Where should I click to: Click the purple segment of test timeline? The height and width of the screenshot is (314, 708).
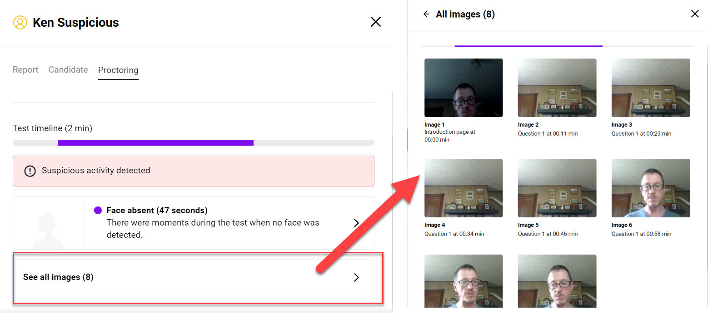(x=155, y=143)
